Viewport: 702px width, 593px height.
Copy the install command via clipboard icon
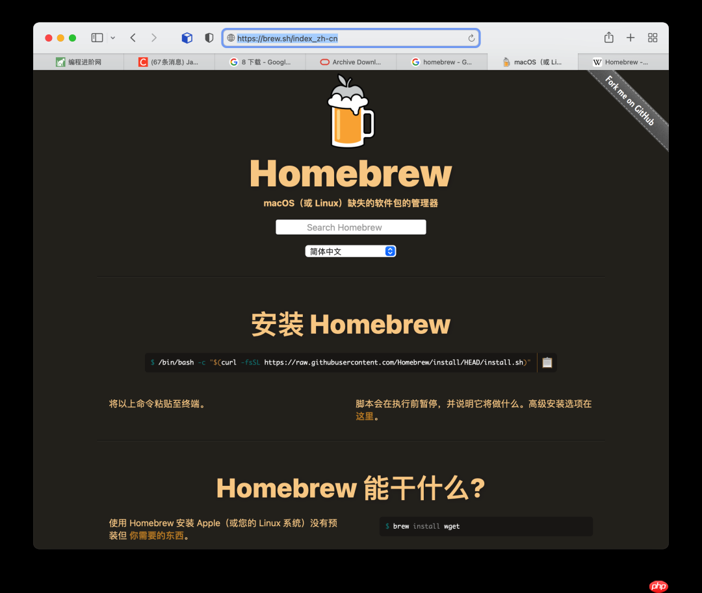pos(547,362)
